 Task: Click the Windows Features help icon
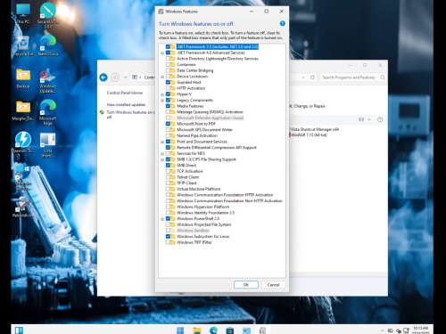283,23
